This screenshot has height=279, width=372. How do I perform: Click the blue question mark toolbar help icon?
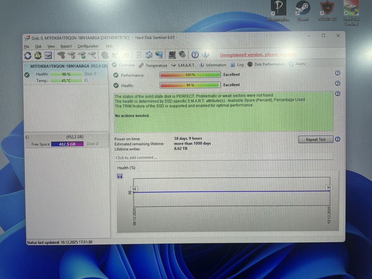click(x=195, y=55)
